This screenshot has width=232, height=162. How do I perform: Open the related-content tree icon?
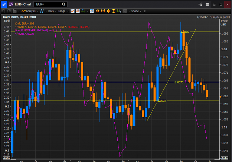coord(200,4)
